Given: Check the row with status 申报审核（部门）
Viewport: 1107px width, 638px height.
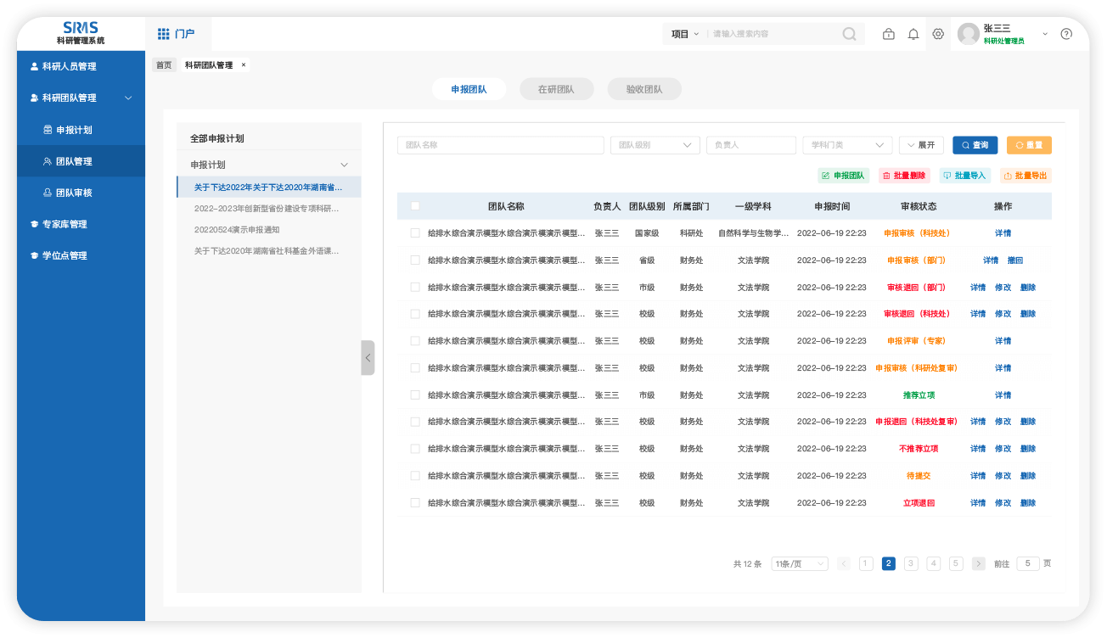Looking at the screenshot, I should point(415,260).
